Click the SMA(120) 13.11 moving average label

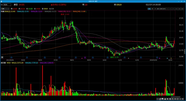tap(65, 11)
